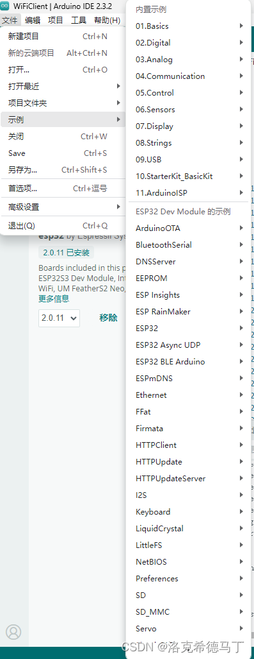Expand the 打开最近 submenu arrow
The height and width of the screenshot is (659, 254).
pyautogui.click(x=118, y=86)
